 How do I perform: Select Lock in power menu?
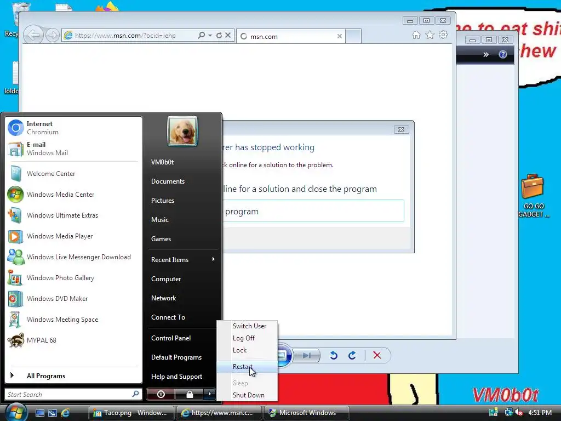pos(247,350)
